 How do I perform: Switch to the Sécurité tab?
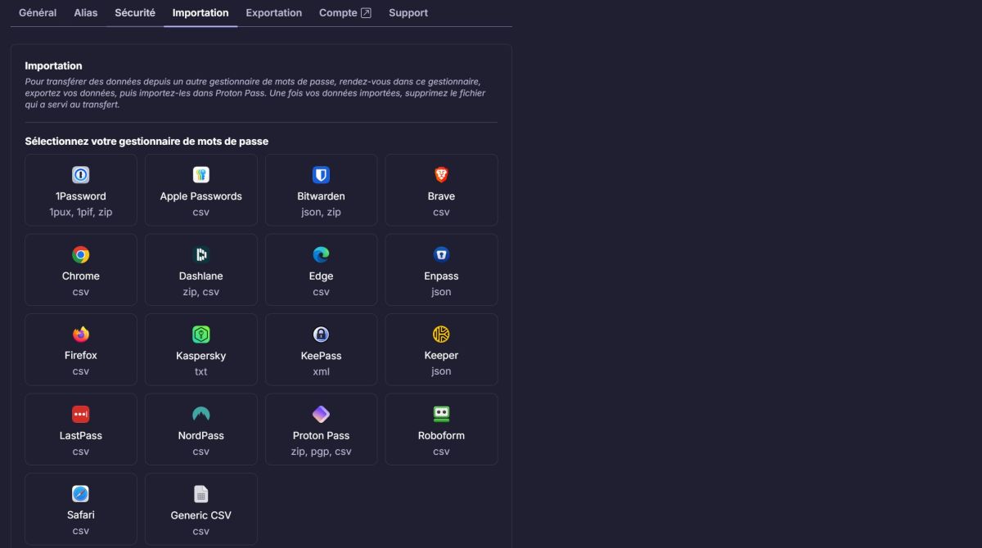click(x=135, y=13)
